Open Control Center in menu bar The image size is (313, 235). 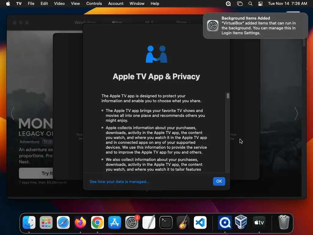click(260, 3)
